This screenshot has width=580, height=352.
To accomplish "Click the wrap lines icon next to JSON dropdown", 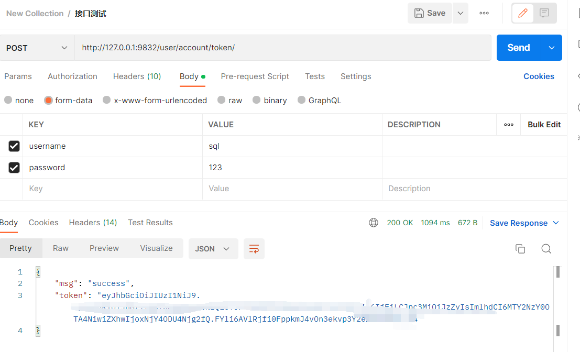I will (x=254, y=249).
